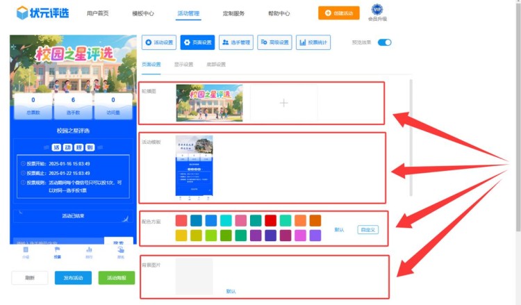Open 模板中心 in the top menu

point(143,13)
